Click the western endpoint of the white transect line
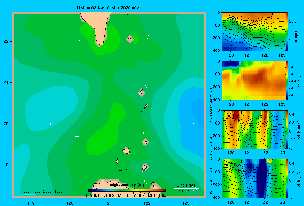Screen dimensions: 304x206 click(50, 124)
